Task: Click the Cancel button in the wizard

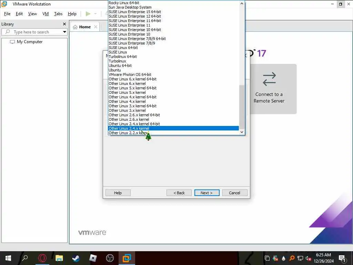Action: click(x=234, y=193)
